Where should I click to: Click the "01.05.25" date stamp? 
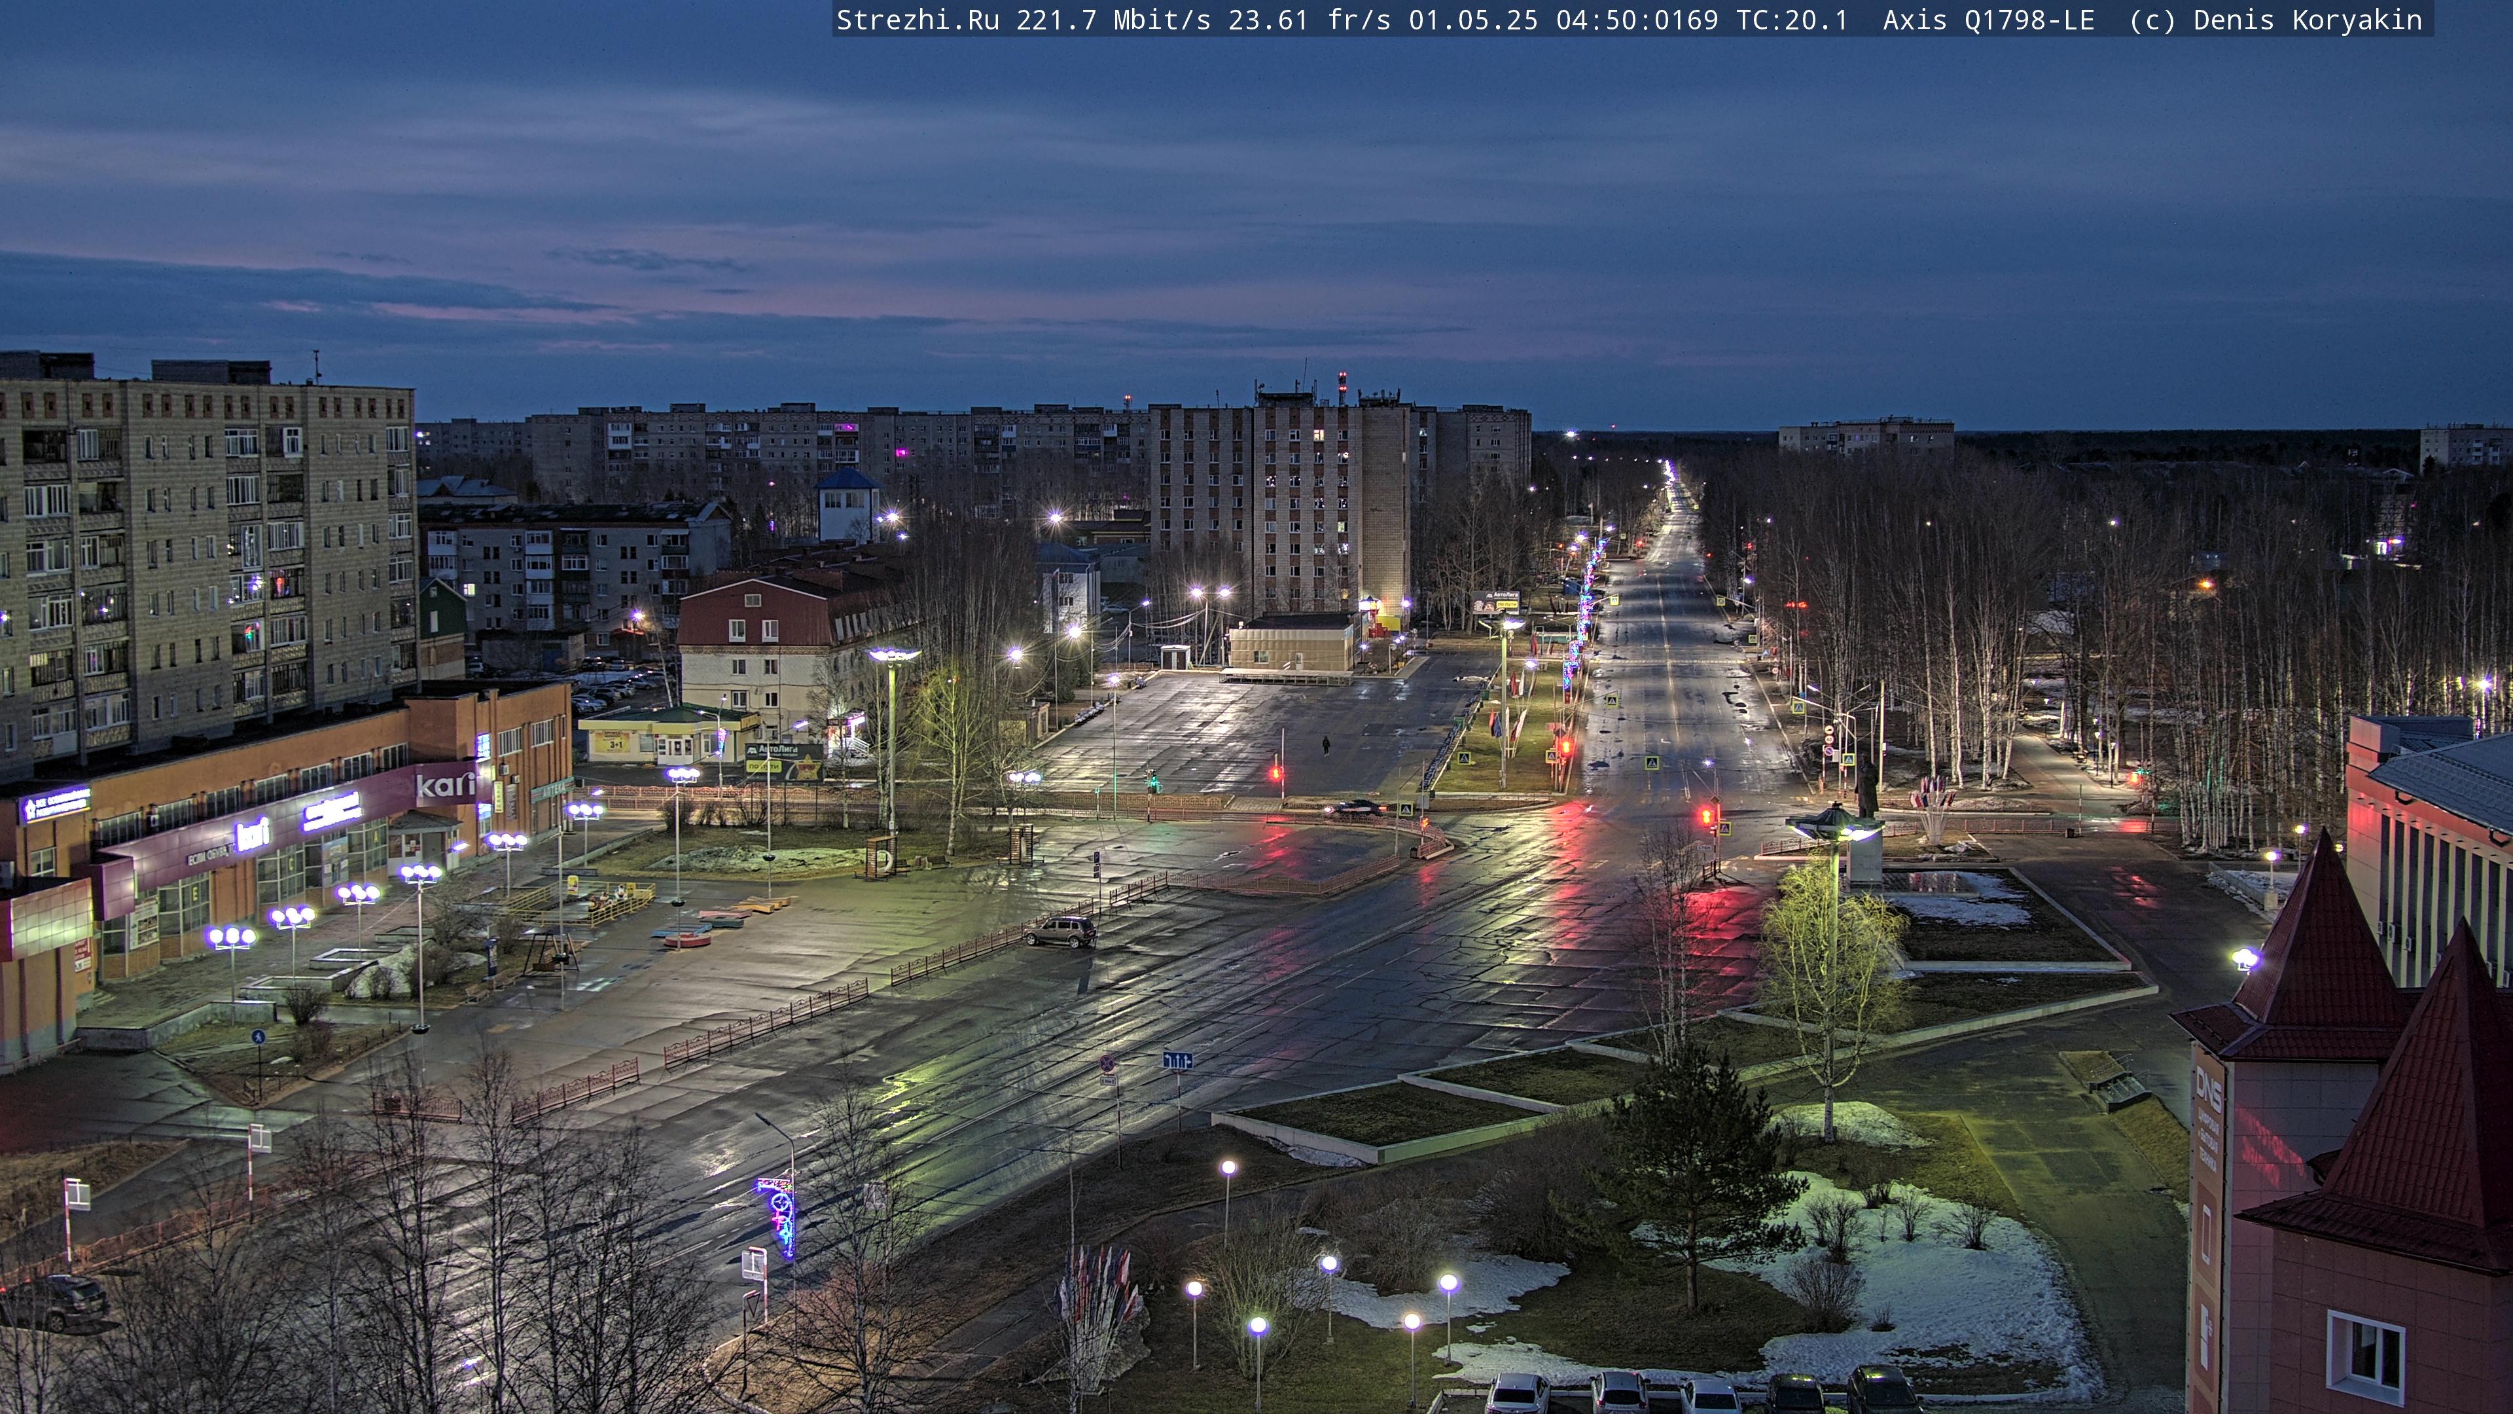tap(1473, 20)
